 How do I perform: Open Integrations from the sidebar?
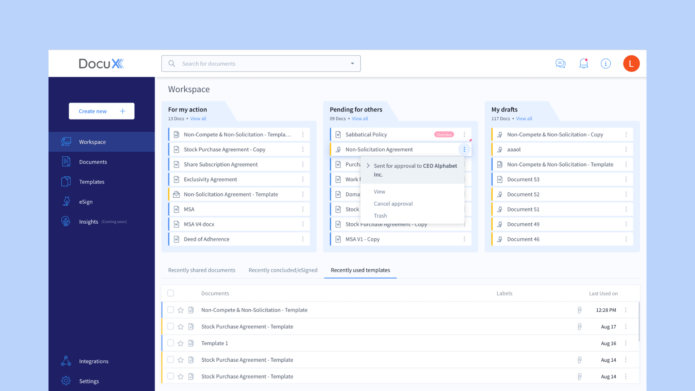93,361
